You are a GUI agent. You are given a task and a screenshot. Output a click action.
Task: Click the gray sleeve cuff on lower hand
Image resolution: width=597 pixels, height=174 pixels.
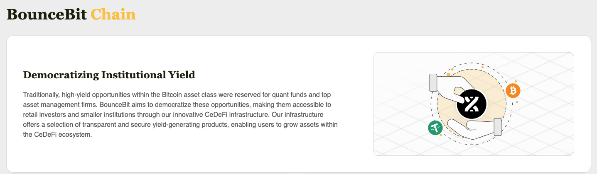[x=498, y=127]
